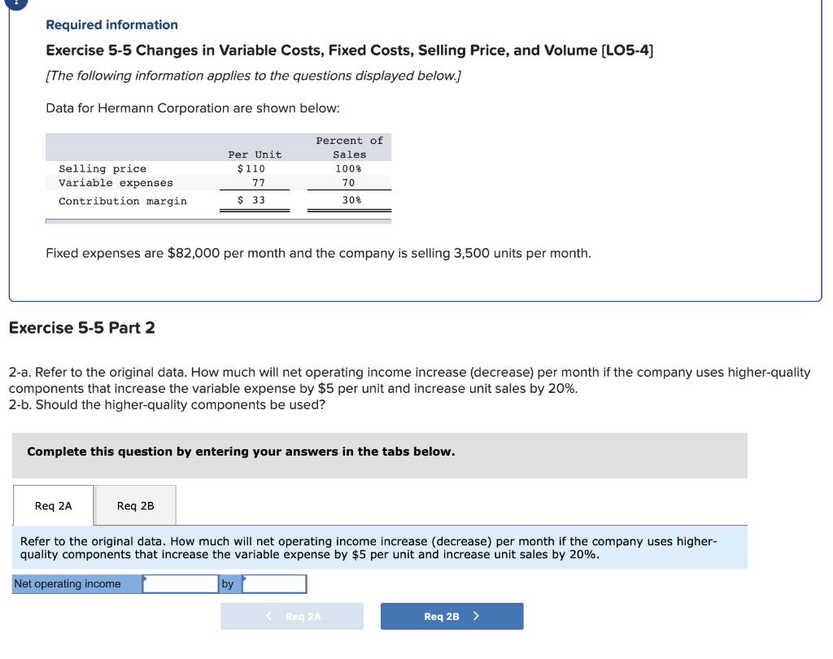
Task: Click the grayed-out Req 2A back button
Action: (292, 616)
